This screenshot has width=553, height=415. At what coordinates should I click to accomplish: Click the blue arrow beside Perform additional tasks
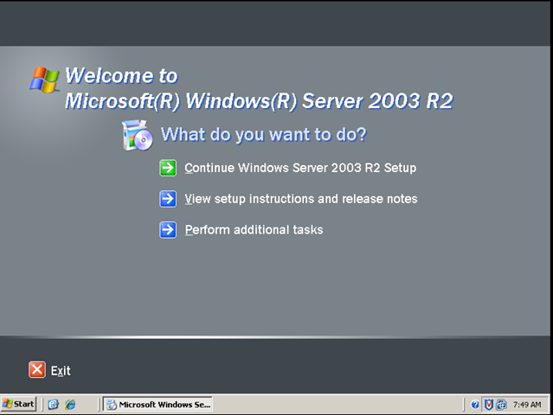click(168, 230)
